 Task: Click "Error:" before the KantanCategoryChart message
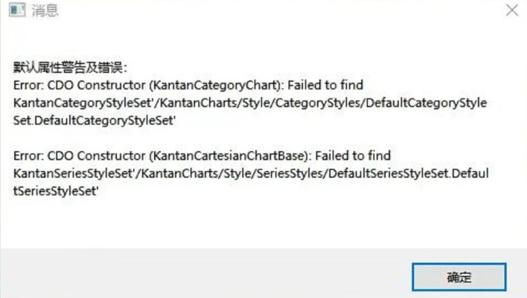(x=28, y=85)
